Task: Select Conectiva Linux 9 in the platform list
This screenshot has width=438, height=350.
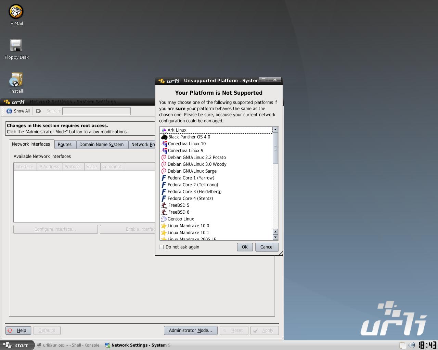Action: point(216,150)
